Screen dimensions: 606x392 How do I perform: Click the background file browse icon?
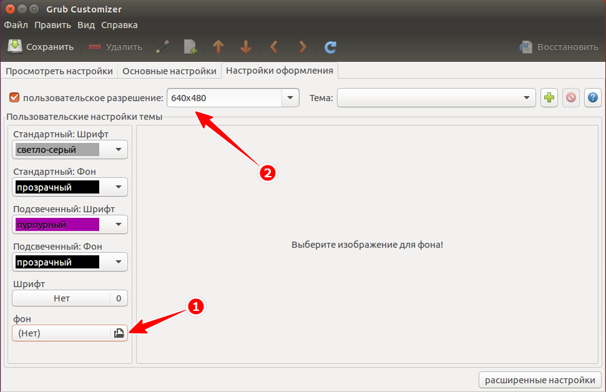pyautogui.click(x=119, y=333)
